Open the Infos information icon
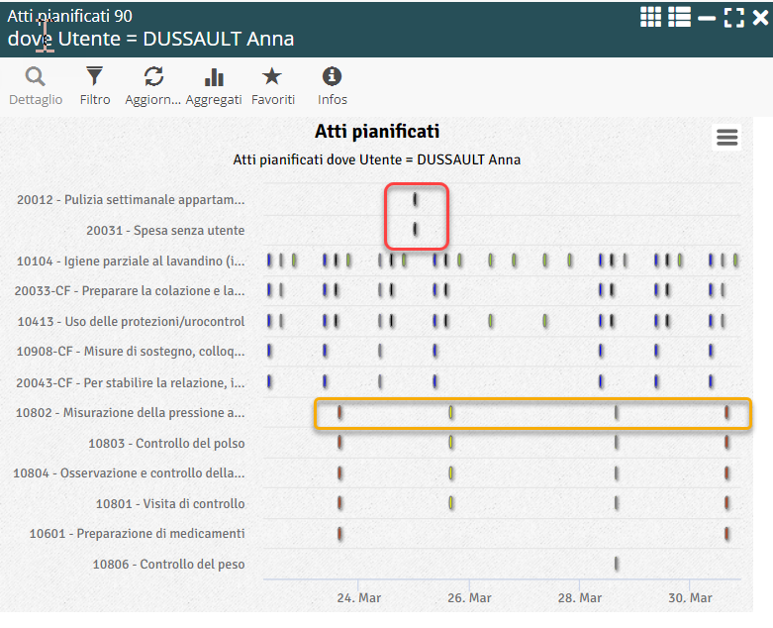This screenshot has height=628, width=773. 333,77
